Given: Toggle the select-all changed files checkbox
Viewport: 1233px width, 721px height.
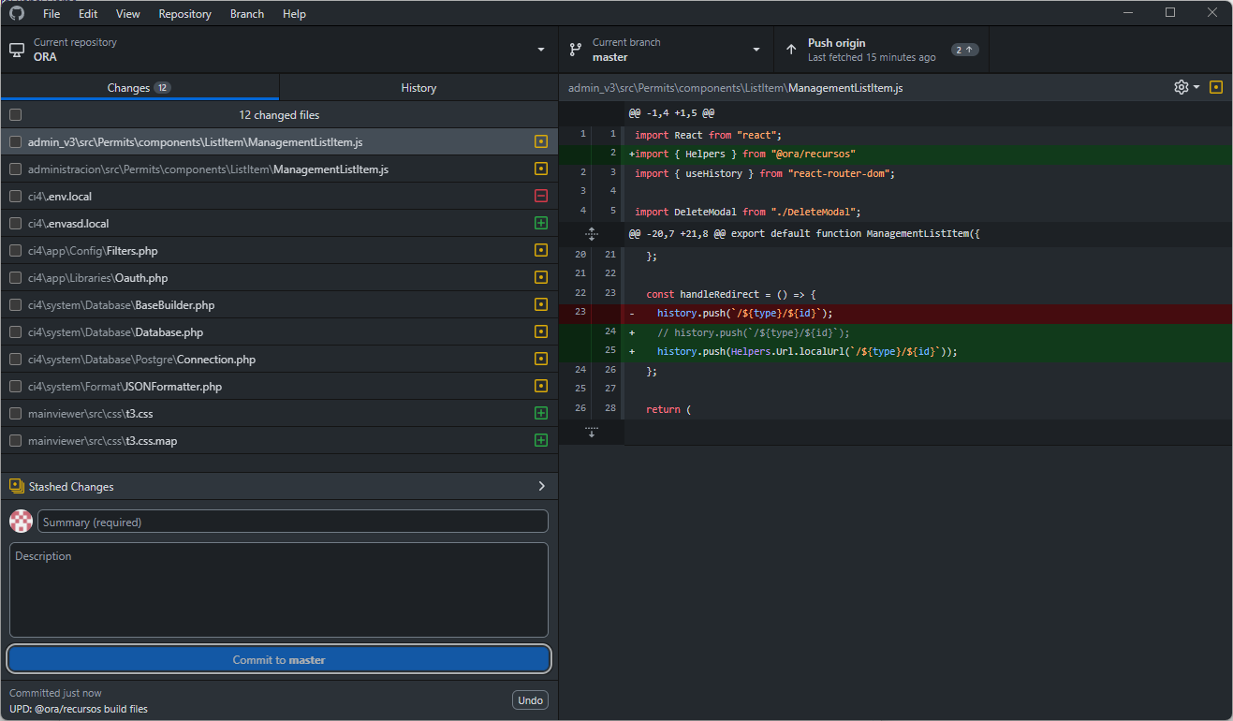Looking at the screenshot, I should (16, 115).
